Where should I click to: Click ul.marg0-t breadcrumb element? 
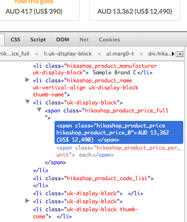click(120, 54)
